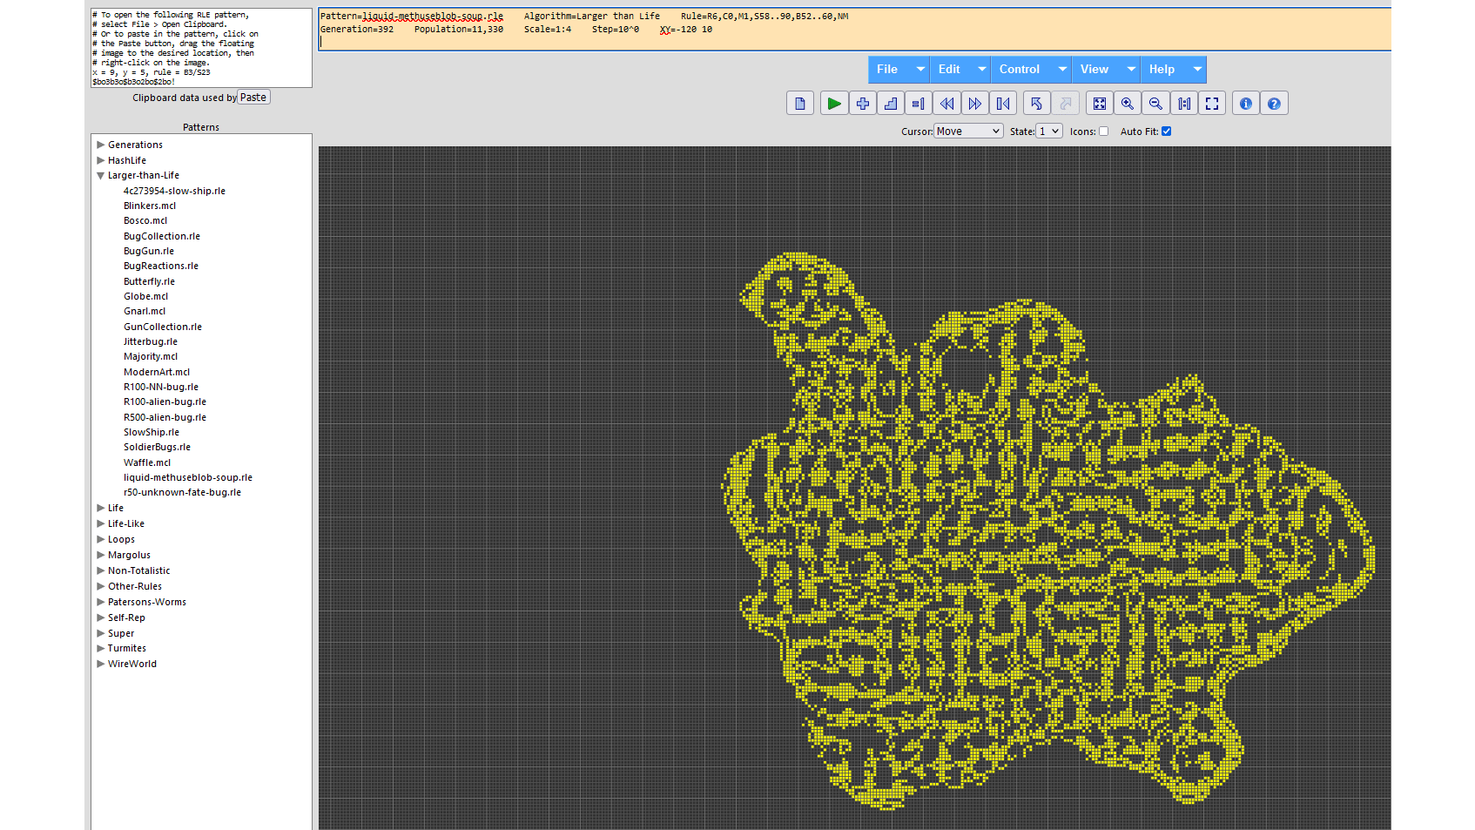Click the Undo arrow icon
The image size is (1475, 830).
[x=1036, y=104]
